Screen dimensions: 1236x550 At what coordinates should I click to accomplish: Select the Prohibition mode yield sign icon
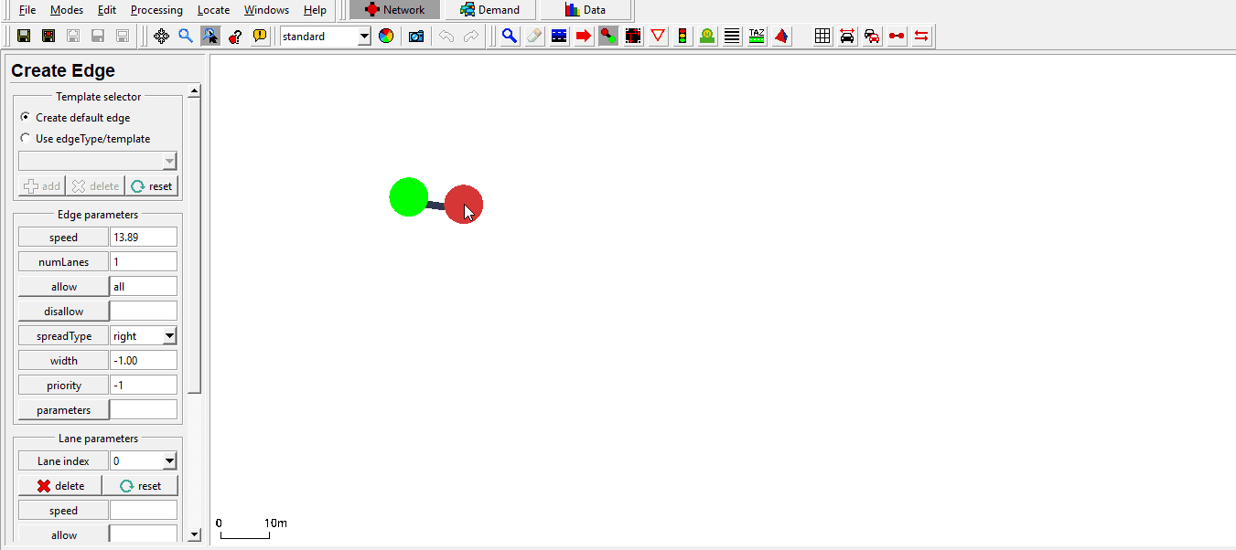(658, 37)
